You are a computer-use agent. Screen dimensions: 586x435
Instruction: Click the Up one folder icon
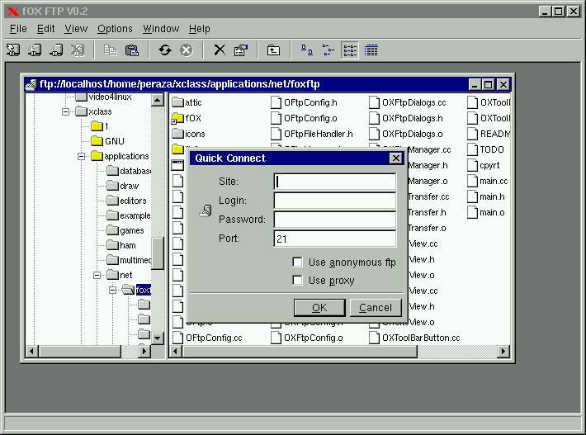pos(273,50)
